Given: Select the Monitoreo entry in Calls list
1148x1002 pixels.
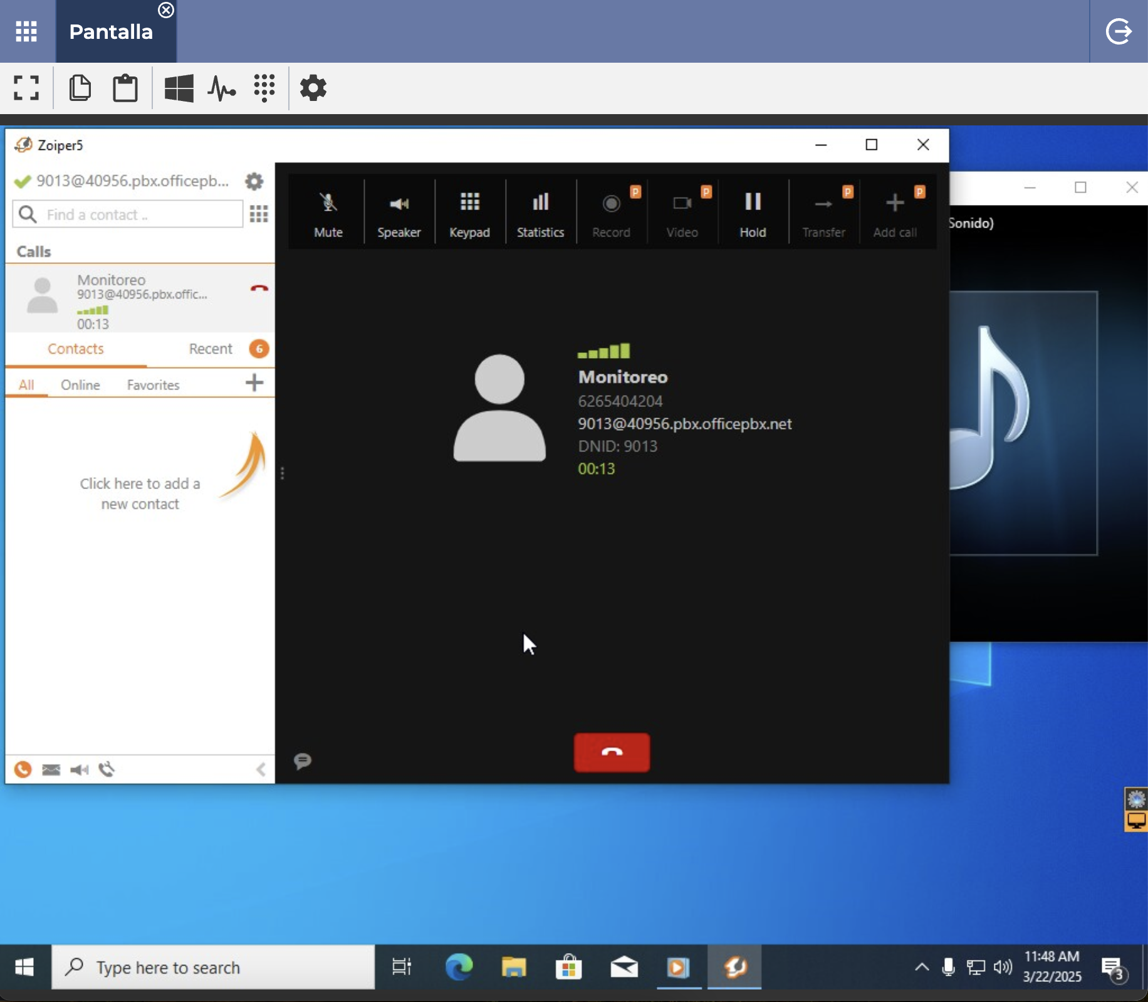Looking at the screenshot, I should coord(140,298).
